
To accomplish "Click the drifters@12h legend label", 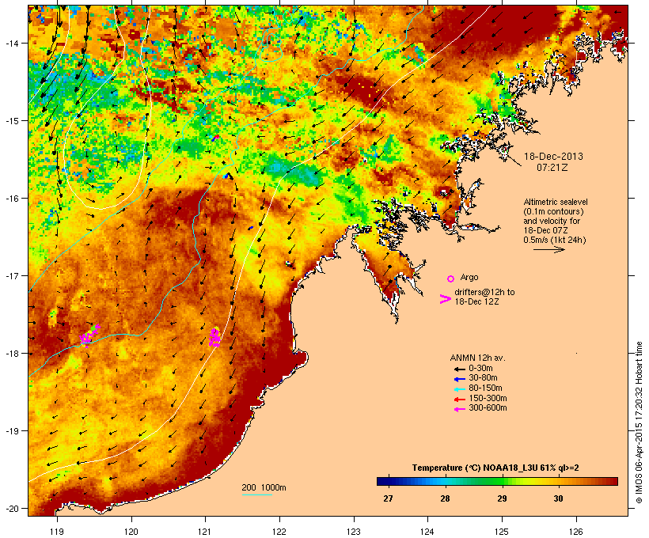I will (x=484, y=297).
